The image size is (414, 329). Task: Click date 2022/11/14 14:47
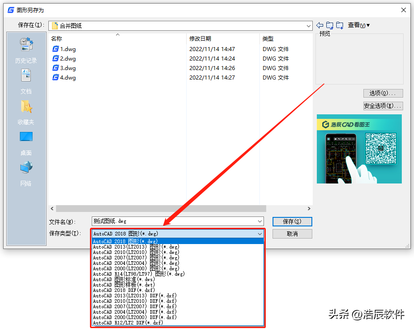point(212,49)
